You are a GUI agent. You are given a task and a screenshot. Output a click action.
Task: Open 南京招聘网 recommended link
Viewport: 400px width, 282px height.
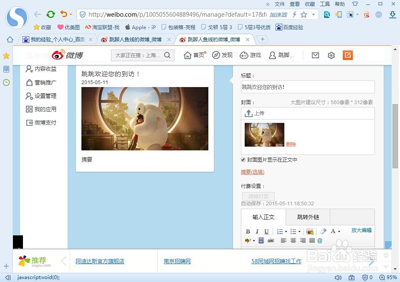(x=177, y=261)
